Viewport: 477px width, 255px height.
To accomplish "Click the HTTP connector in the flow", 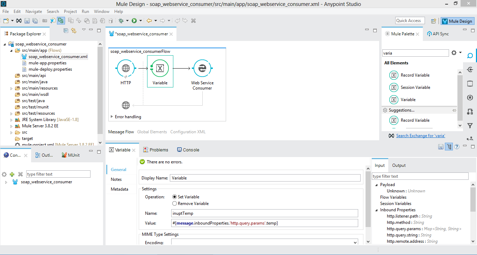I will (126, 69).
